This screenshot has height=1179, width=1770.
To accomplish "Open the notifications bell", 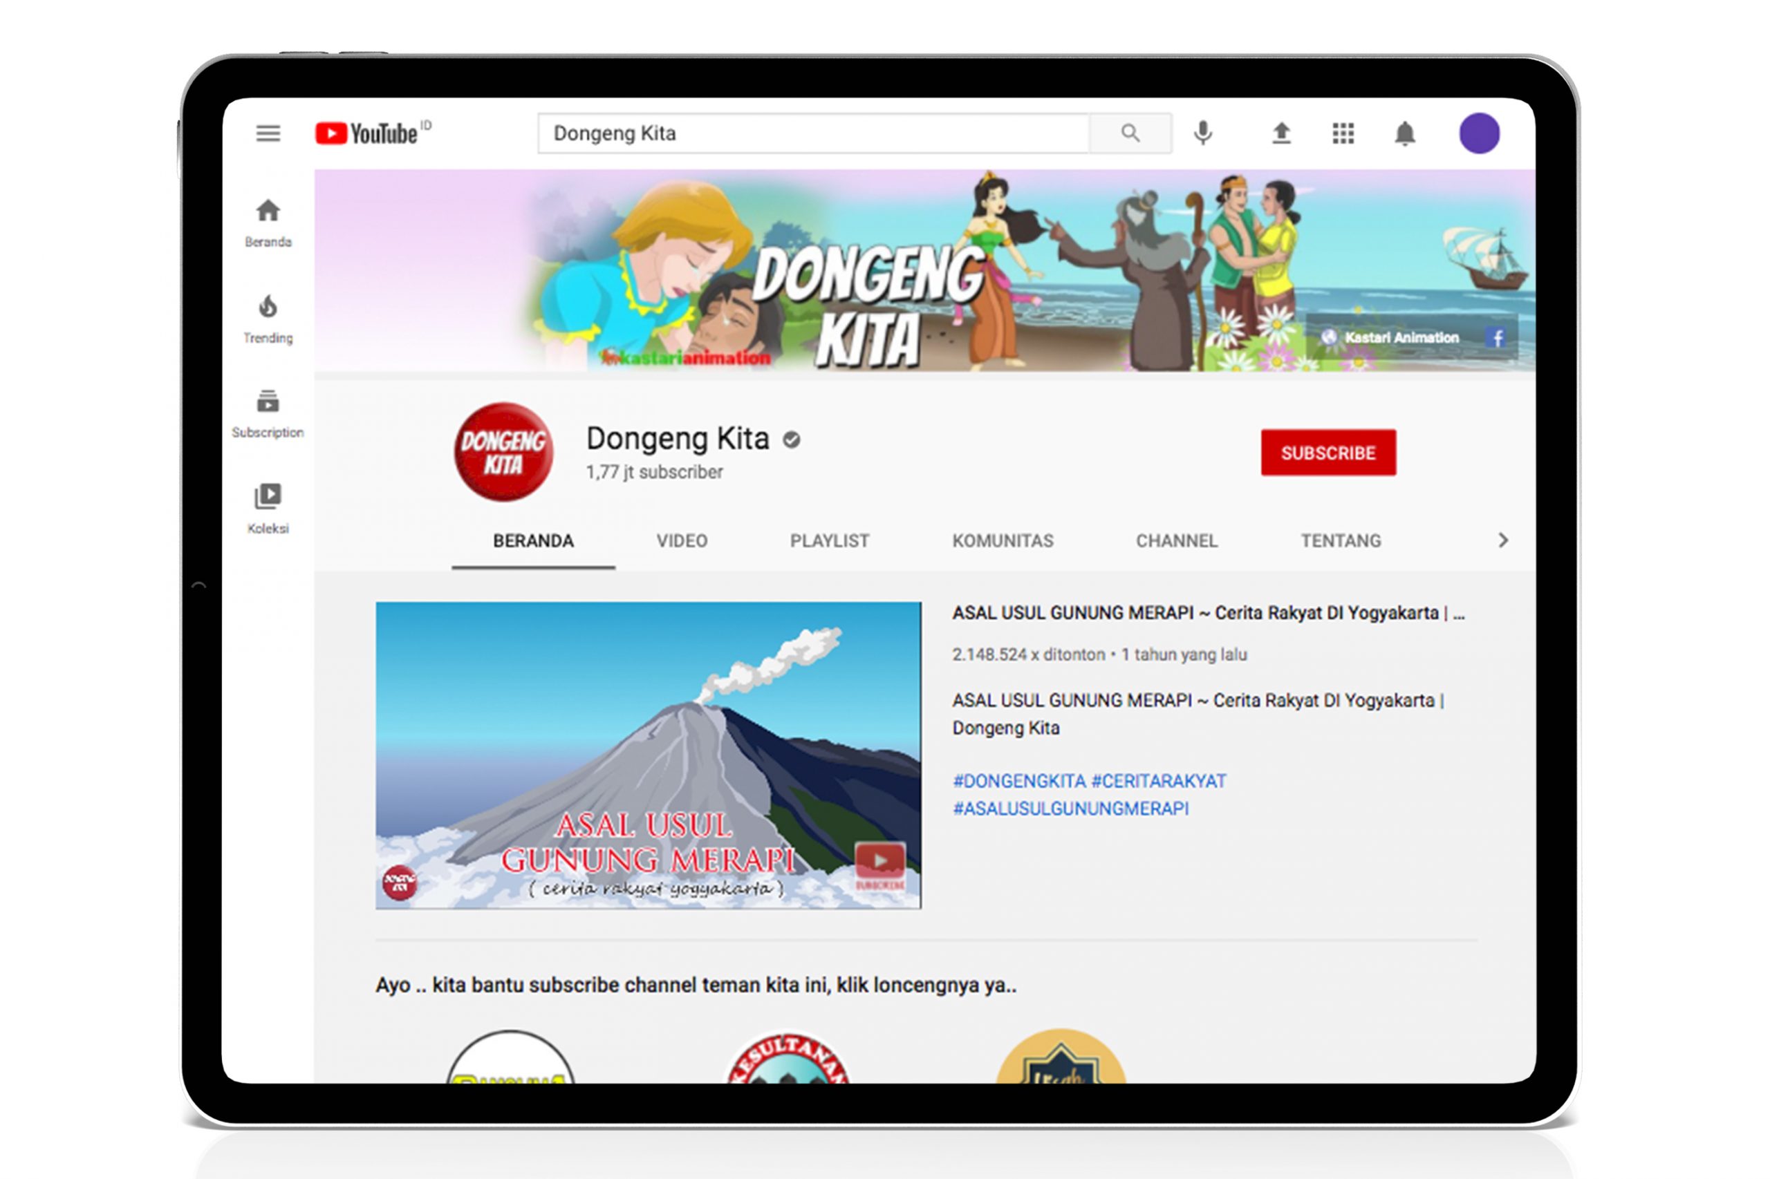I will [1404, 134].
